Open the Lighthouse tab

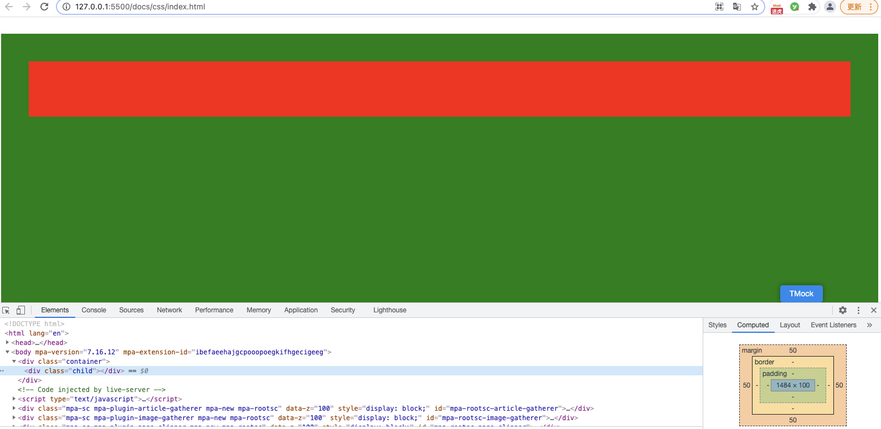390,310
